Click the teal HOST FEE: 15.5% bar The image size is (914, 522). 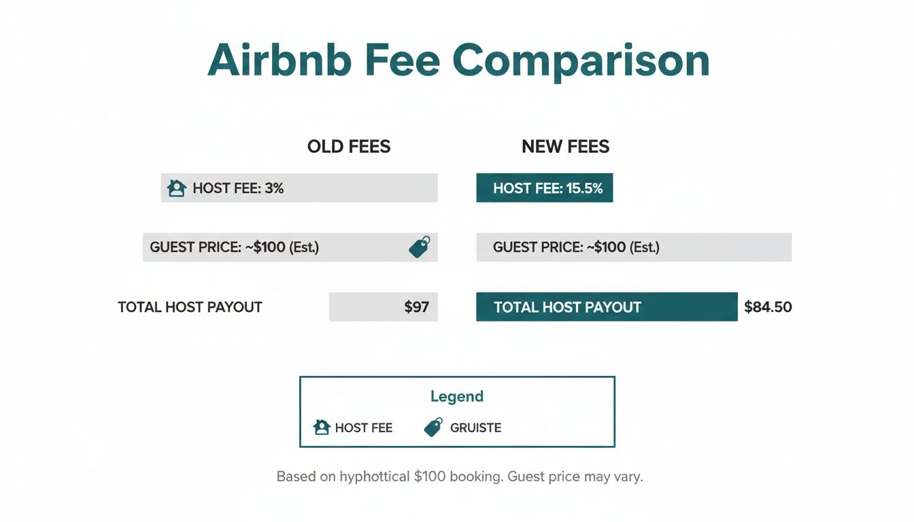point(545,188)
